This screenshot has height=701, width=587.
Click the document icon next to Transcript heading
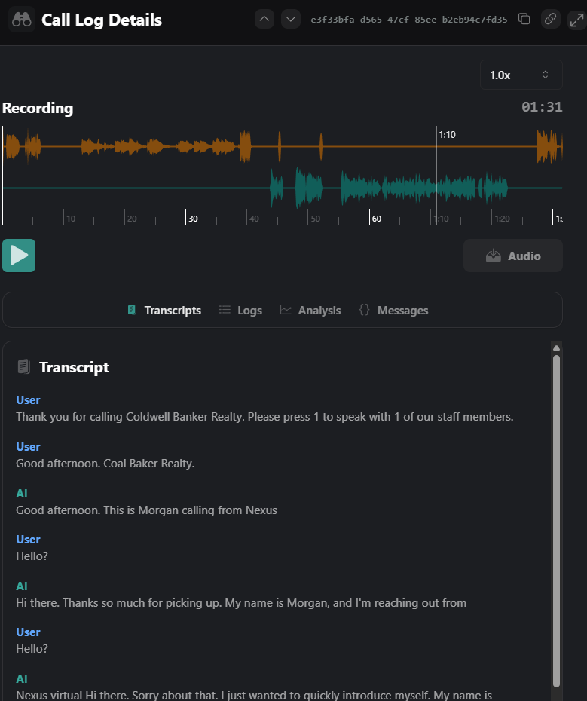tap(23, 366)
